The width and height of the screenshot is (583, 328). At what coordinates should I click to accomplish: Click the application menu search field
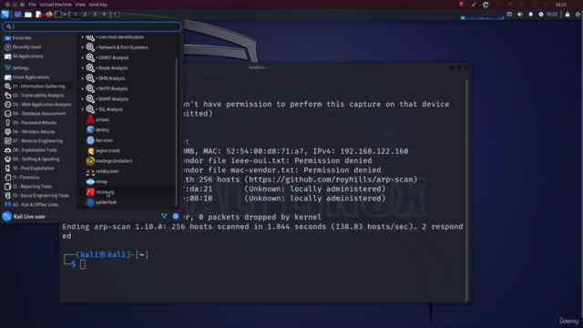click(x=92, y=26)
